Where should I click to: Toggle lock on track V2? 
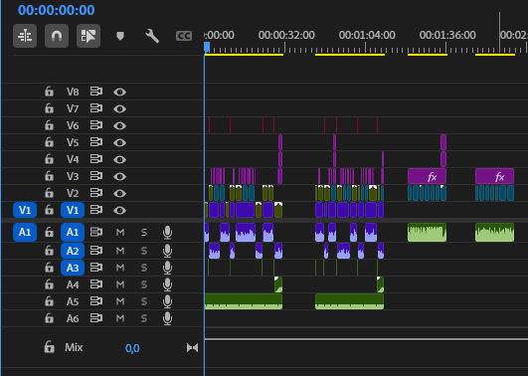pyautogui.click(x=49, y=193)
